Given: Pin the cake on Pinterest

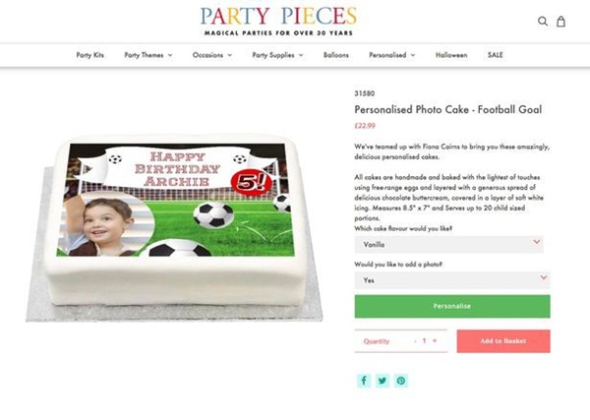Looking at the screenshot, I should coord(401,381).
